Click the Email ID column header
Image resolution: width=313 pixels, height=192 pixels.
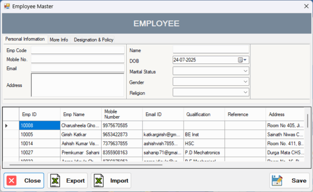pyautogui.click(x=163, y=114)
